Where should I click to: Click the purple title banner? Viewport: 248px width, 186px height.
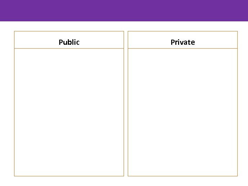tap(124, 10)
